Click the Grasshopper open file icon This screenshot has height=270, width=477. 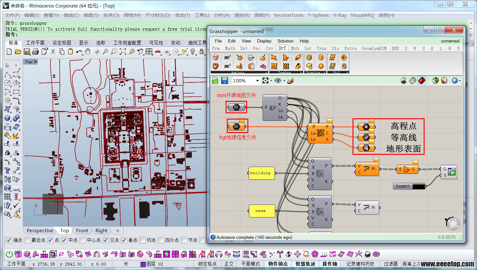coord(215,81)
